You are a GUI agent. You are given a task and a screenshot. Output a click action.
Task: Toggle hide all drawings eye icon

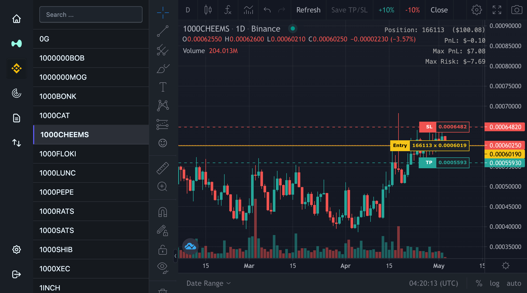[163, 268]
